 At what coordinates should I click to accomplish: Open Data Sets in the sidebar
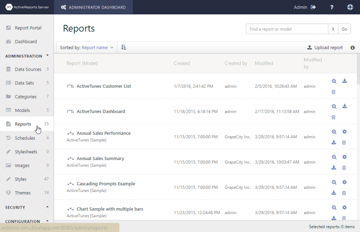click(x=27, y=83)
